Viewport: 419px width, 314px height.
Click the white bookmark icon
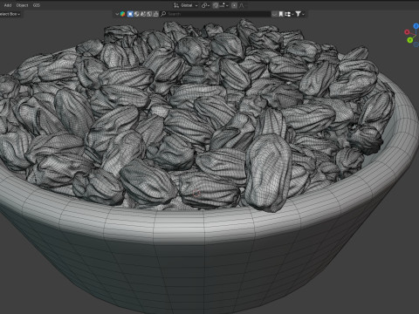(281, 14)
